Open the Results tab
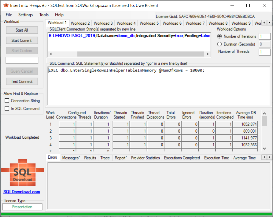This screenshot has width=273, height=217. coord(90,158)
